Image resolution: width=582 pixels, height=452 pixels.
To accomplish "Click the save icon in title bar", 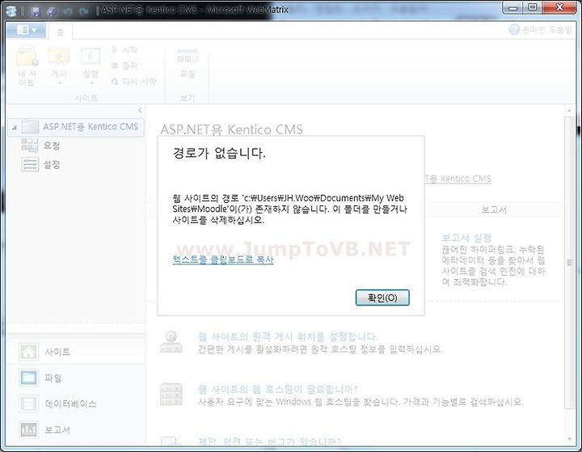I will 36,11.
